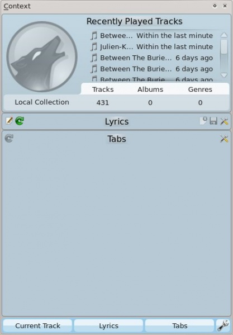Collapse the Tabs applet via its title
Viewport: 233px width, 335px height.
[x=117, y=139]
